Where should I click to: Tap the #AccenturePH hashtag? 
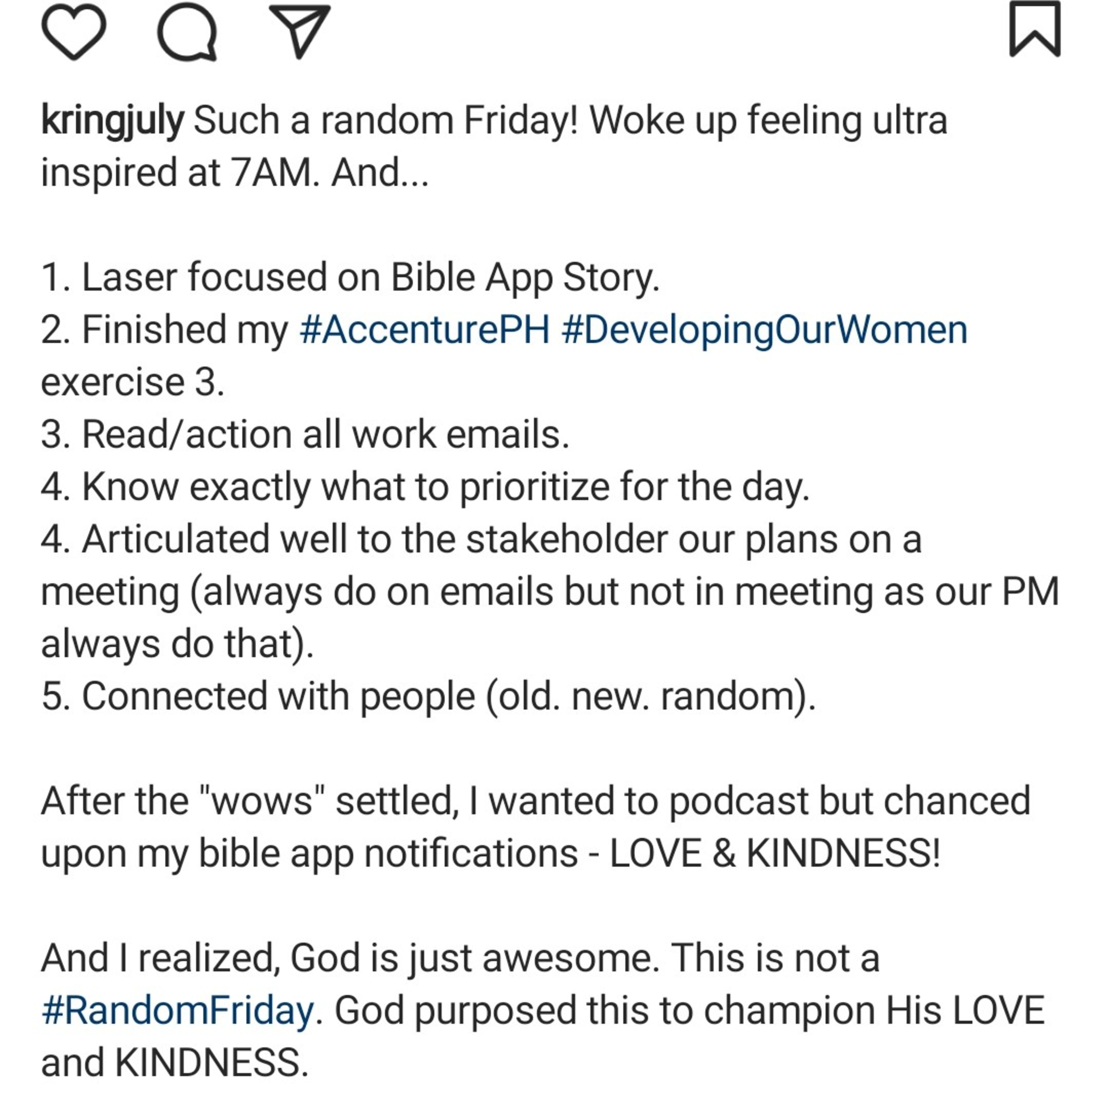pyautogui.click(x=425, y=330)
